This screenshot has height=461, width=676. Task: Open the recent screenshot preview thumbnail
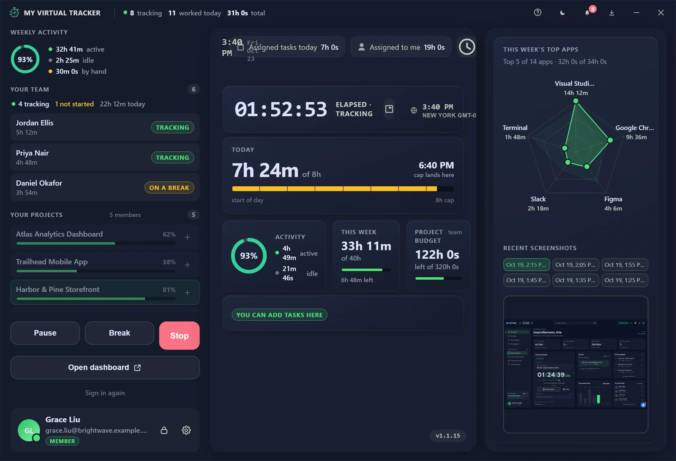[575, 364]
